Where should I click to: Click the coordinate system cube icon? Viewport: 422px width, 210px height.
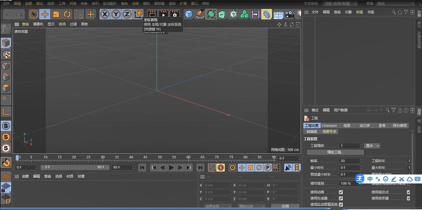pos(138,14)
